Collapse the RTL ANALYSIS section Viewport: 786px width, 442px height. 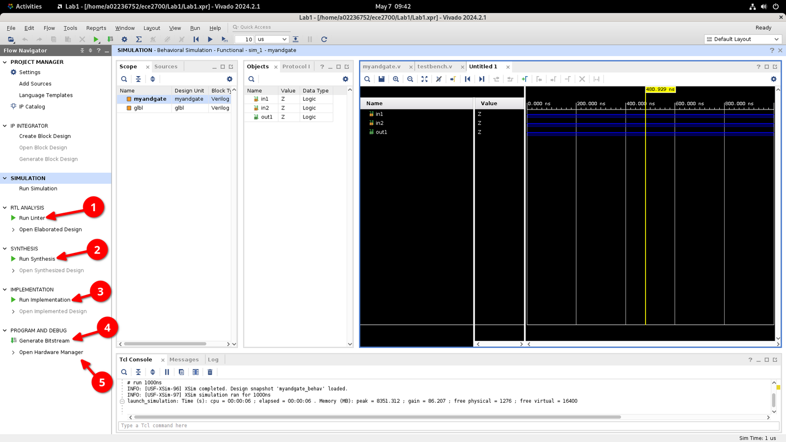[5, 208]
